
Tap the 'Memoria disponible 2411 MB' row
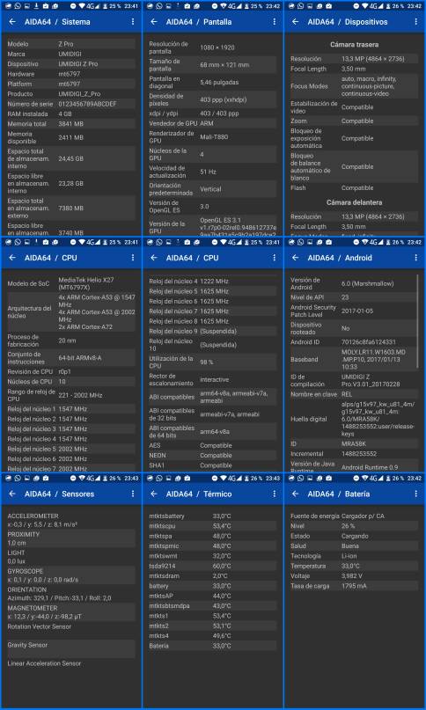(71, 137)
